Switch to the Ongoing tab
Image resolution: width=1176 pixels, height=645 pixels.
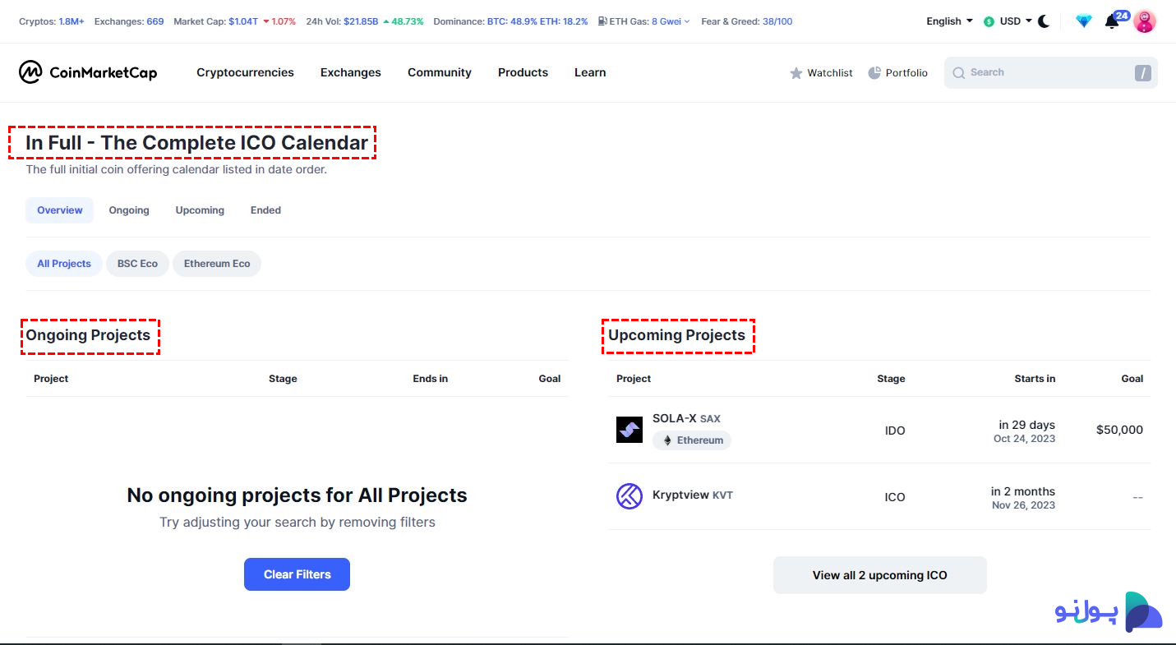pyautogui.click(x=129, y=210)
